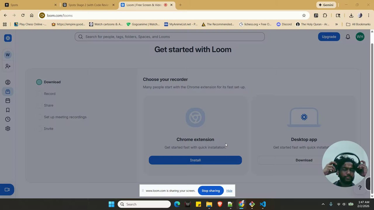Open the lichess.org bookmark
This screenshot has width=374, height=210.
point(255,24)
